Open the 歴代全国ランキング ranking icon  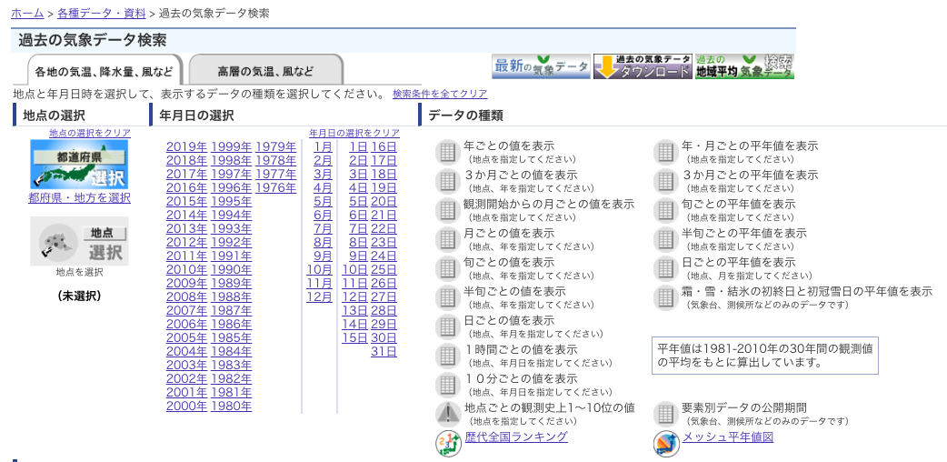coord(448,443)
